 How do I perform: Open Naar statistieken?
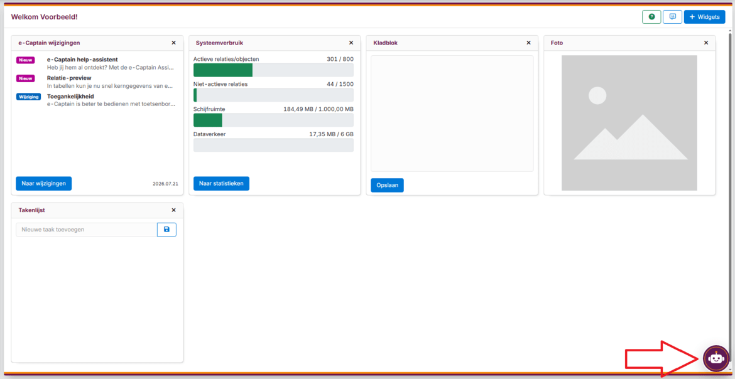pos(221,184)
